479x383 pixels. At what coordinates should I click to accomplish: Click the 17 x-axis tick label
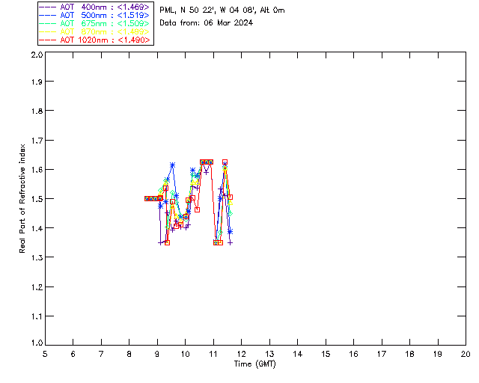click(382, 354)
